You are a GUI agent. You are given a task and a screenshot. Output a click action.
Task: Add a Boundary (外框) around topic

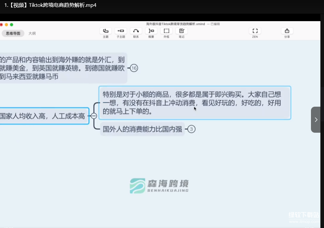[166, 31]
